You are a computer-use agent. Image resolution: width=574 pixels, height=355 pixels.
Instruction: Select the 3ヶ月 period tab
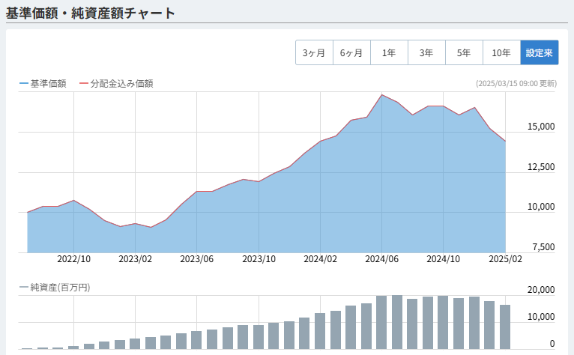tap(314, 52)
